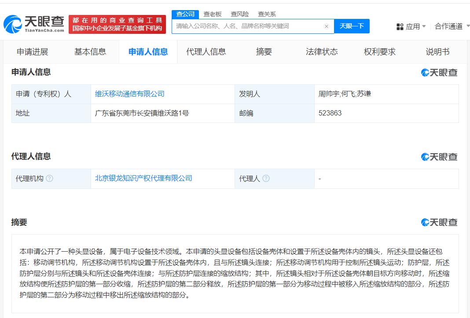Screen dimensions: 470x318
Task: Click the apps grid icon
Action: (x=400, y=27)
